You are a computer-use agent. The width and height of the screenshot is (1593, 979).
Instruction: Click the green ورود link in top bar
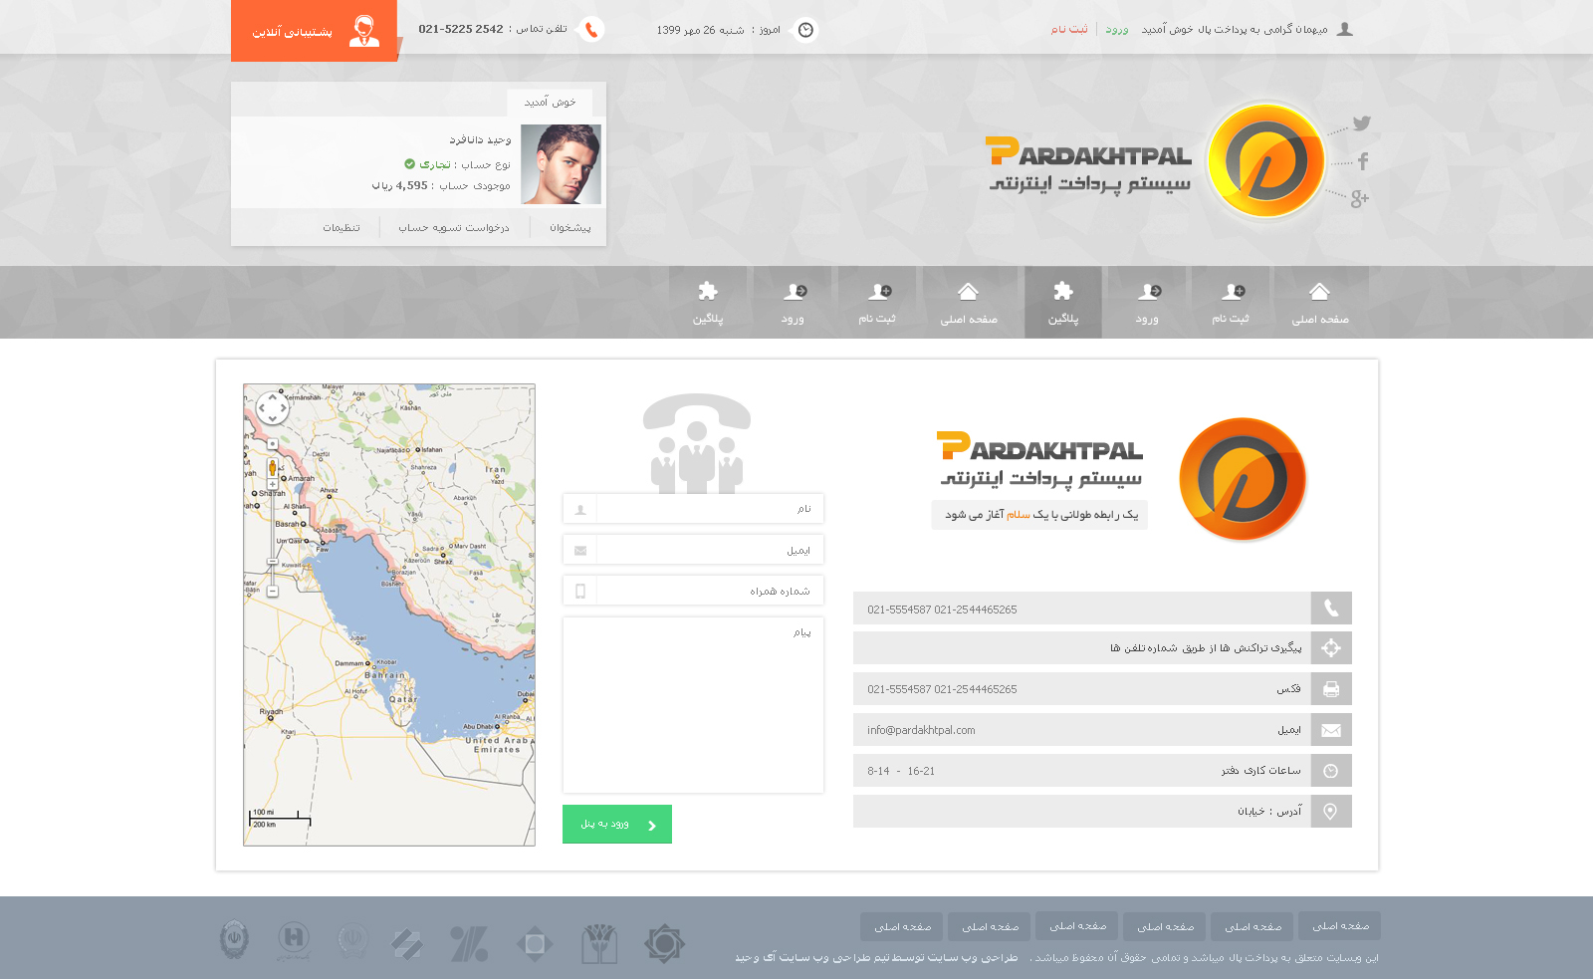pos(1117,30)
